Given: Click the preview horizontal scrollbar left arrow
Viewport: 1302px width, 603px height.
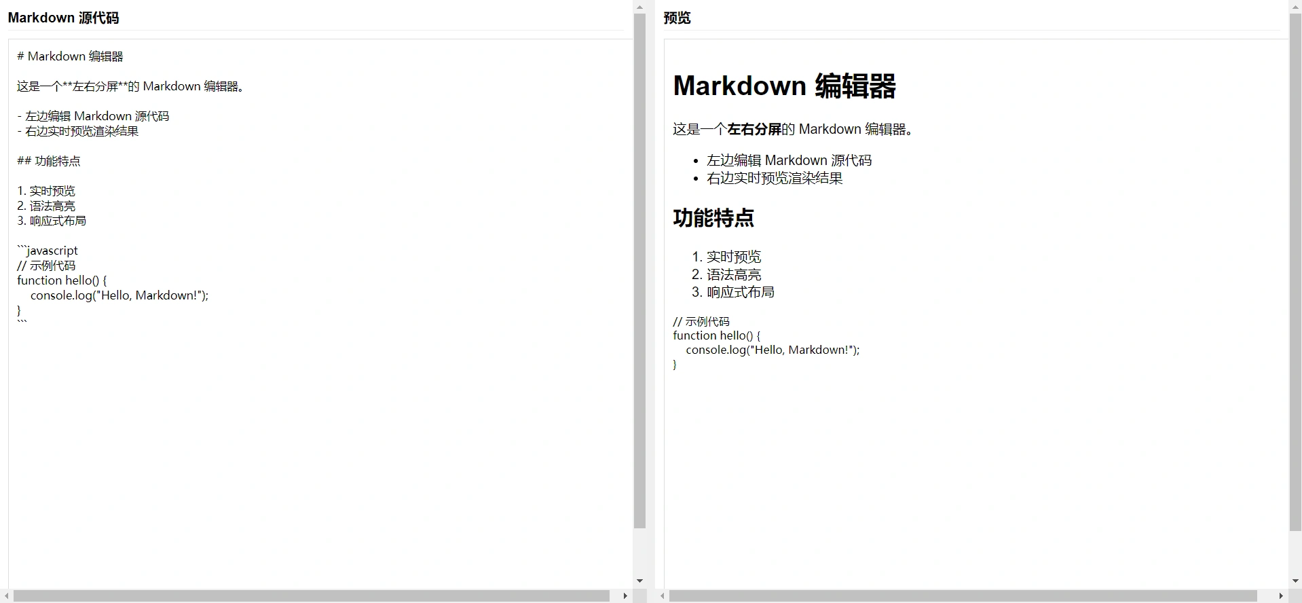Looking at the screenshot, I should [663, 596].
